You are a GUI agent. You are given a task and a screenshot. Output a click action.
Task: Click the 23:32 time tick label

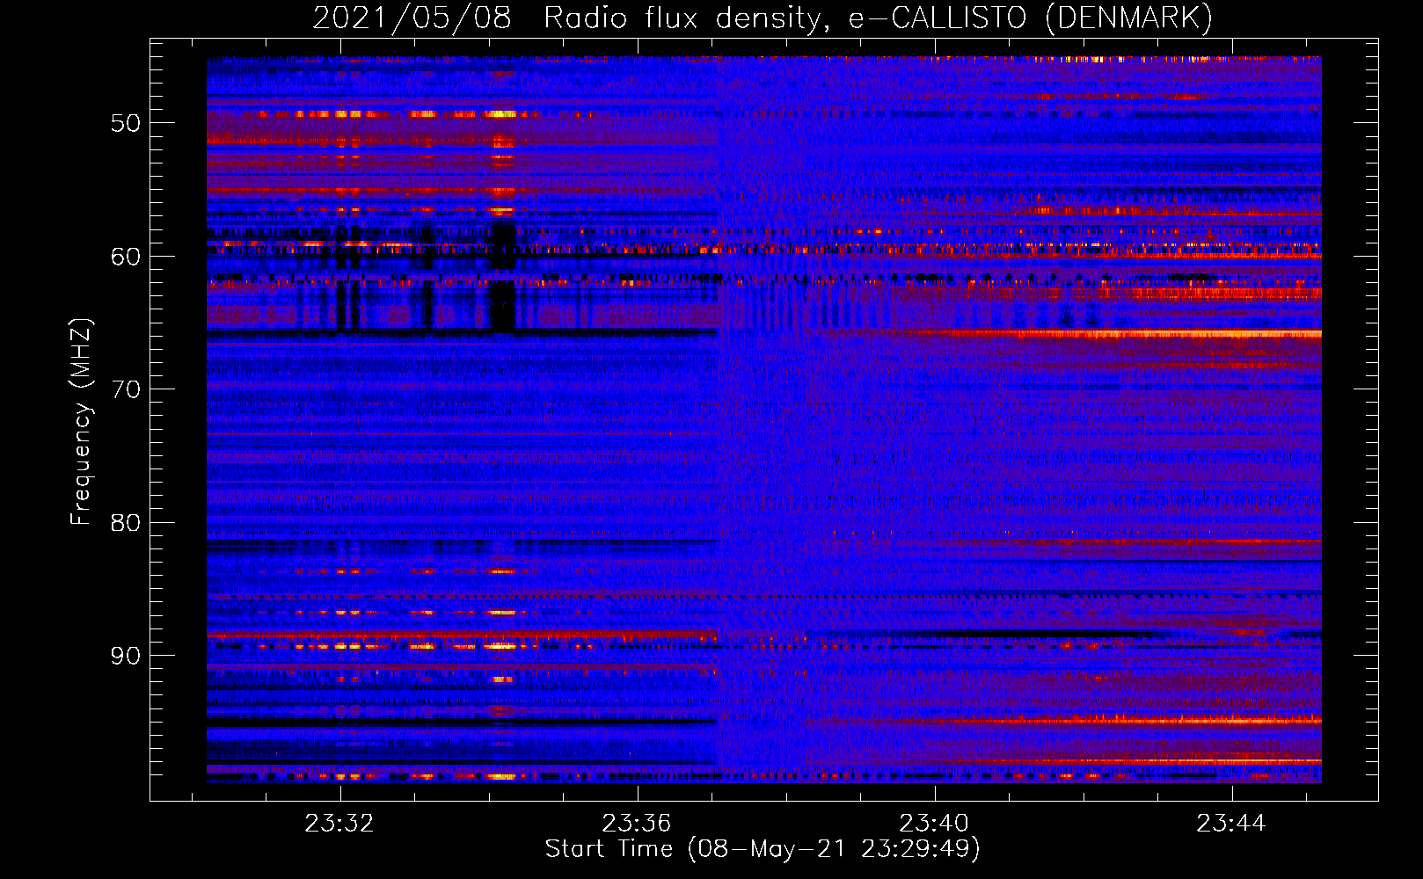coord(339,823)
